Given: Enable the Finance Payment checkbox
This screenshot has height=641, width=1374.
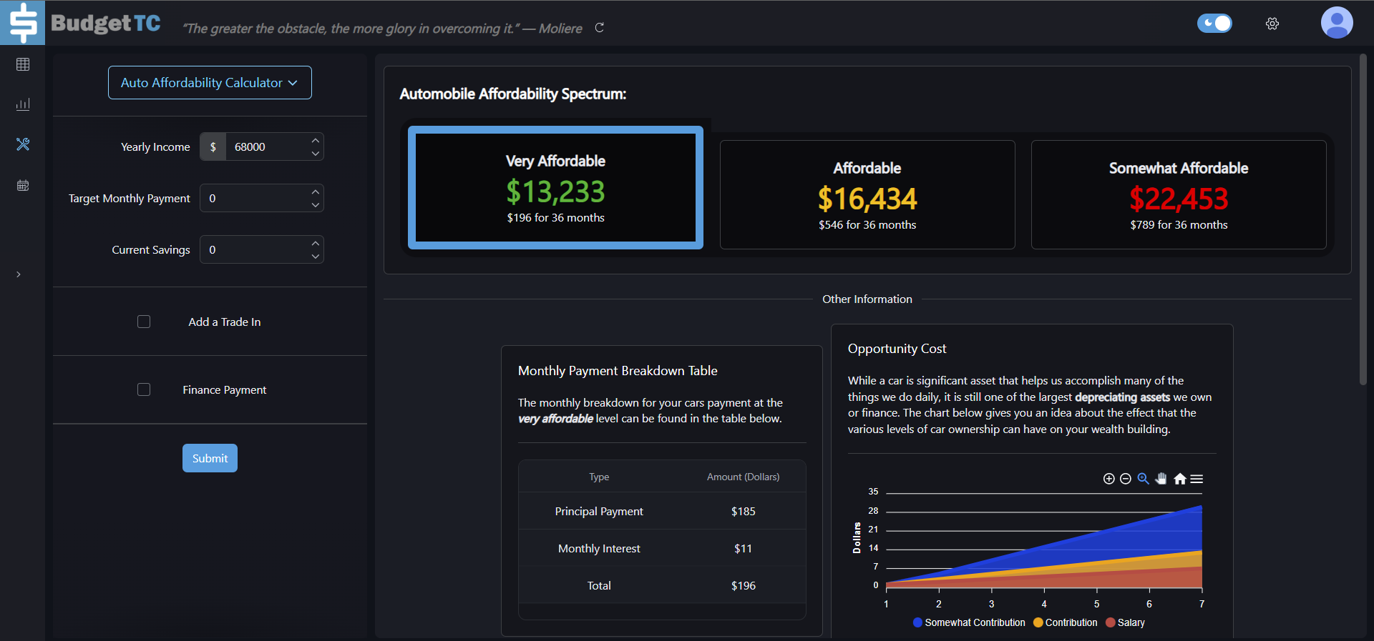Looking at the screenshot, I should point(144,389).
